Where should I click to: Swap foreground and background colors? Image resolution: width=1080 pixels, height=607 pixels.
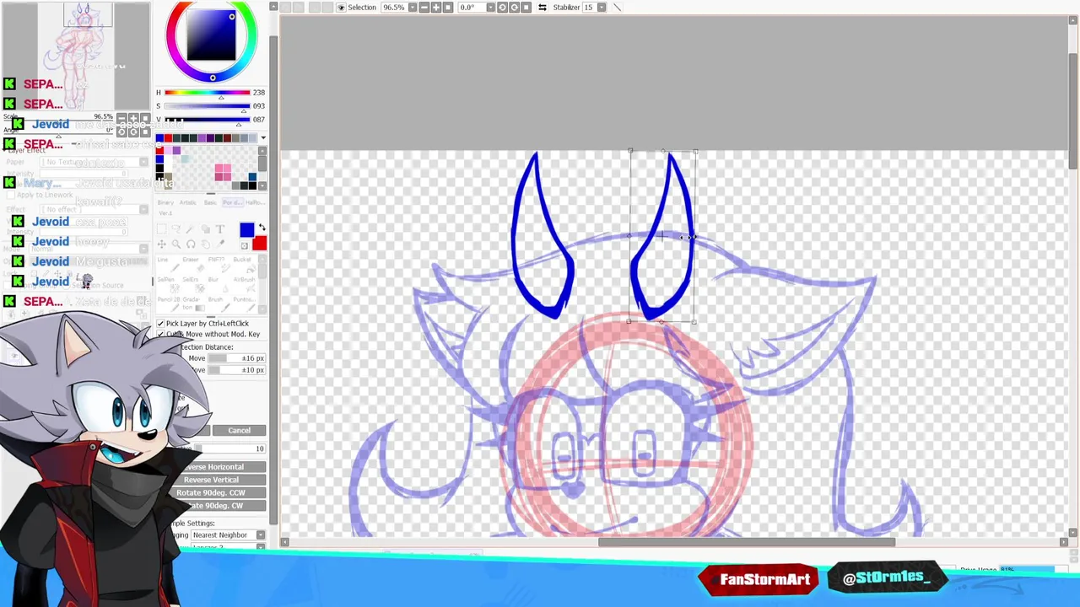pos(262,228)
